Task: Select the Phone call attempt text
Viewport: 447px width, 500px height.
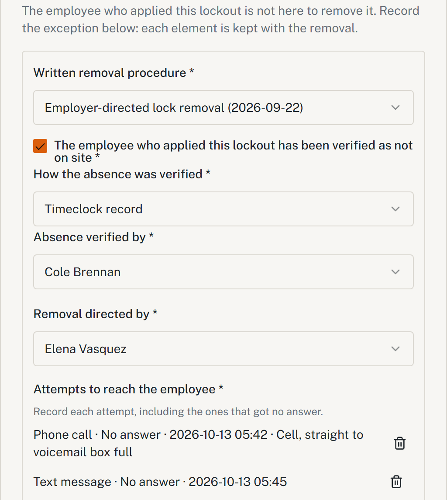Action: tap(198, 443)
